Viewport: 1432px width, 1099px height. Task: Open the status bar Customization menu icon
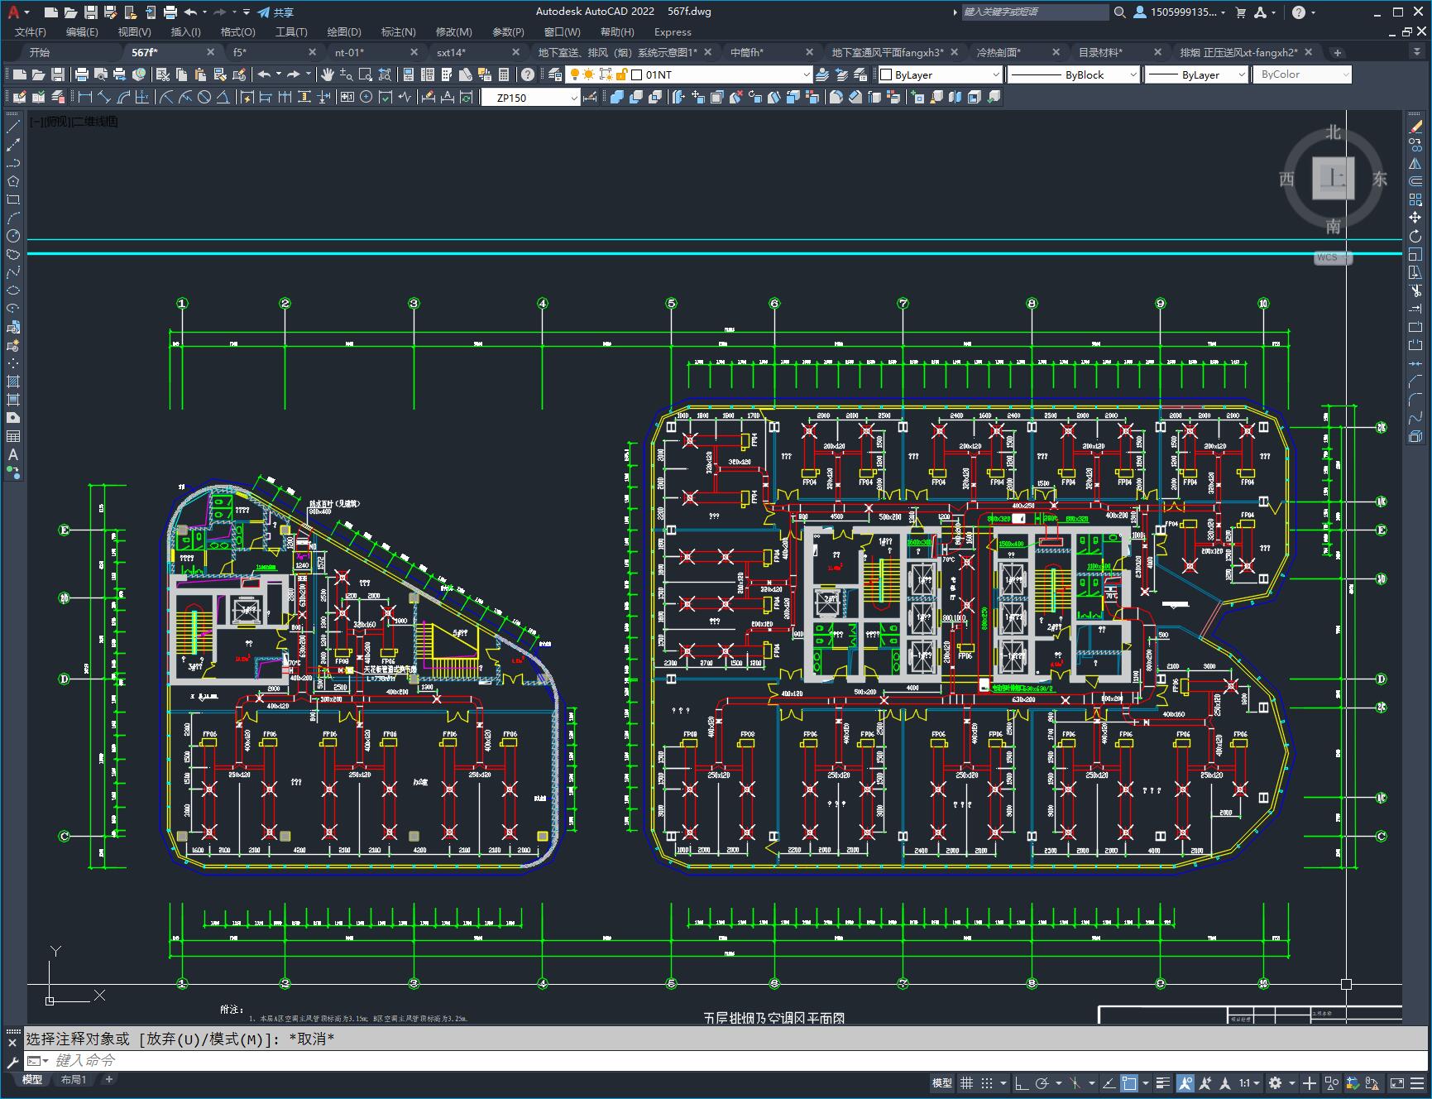point(1418,1082)
